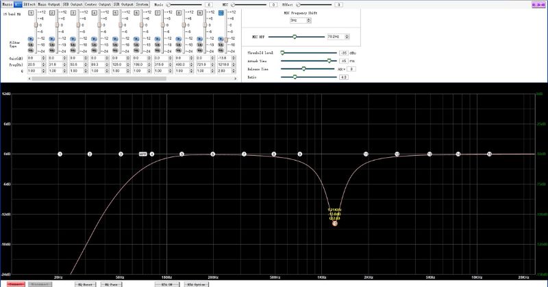Select the HPF marker on the curve
This screenshot has width=548, height=287.
pyautogui.click(x=143, y=154)
